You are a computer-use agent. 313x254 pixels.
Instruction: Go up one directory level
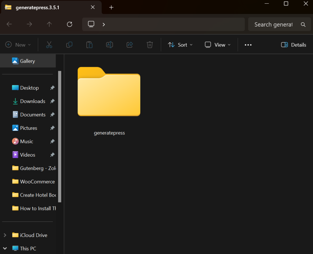coord(49,24)
